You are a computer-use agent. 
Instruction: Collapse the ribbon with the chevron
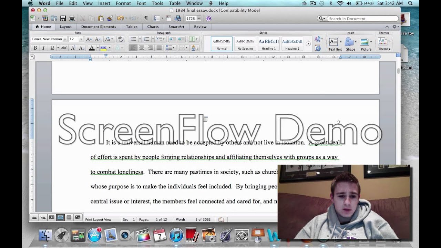(387, 27)
